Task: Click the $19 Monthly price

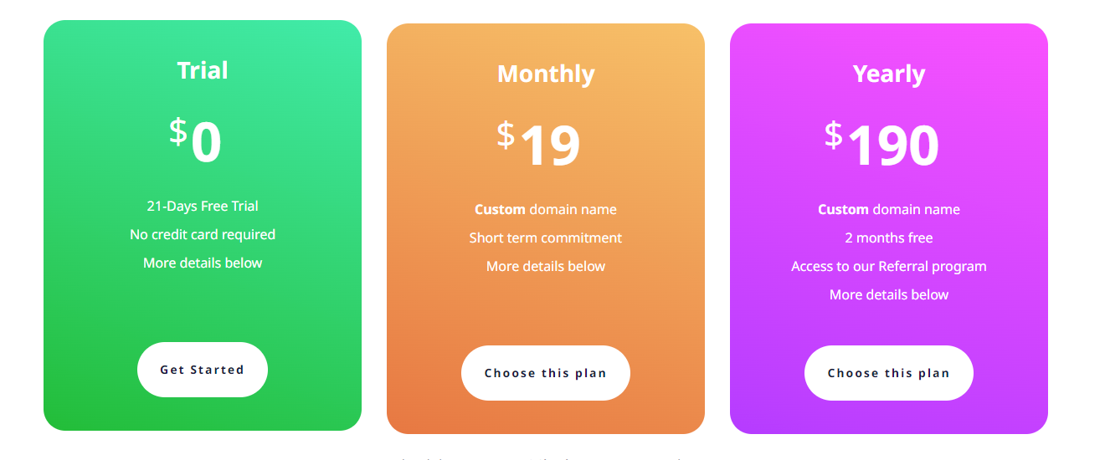Action: [538, 145]
